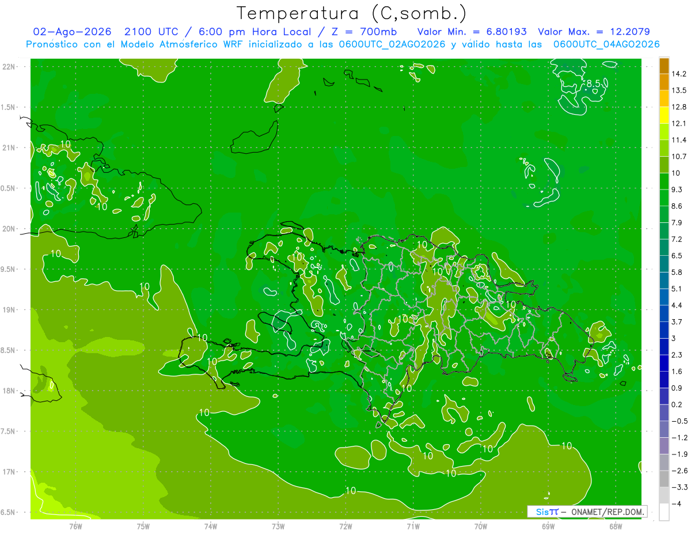The height and width of the screenshot is (534, 691).
Task: Click the "-0.5" colorbar value
Action: point(679,421)
